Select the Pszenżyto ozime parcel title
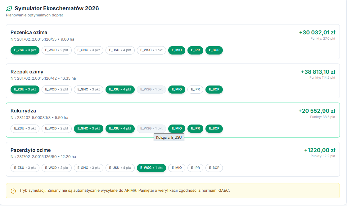347x206 pixels. click(x=30, y=150)
